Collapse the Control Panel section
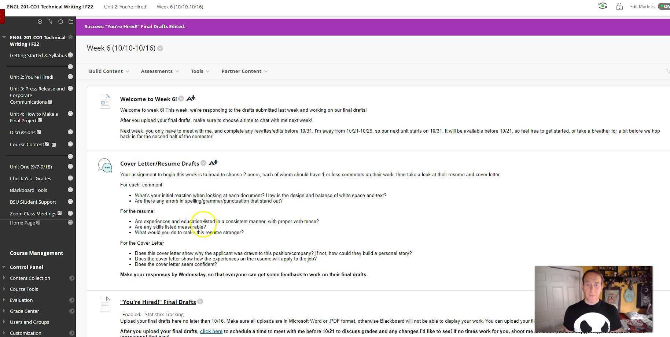Screen dimensions: 670x337 click(x=4, y=267)
